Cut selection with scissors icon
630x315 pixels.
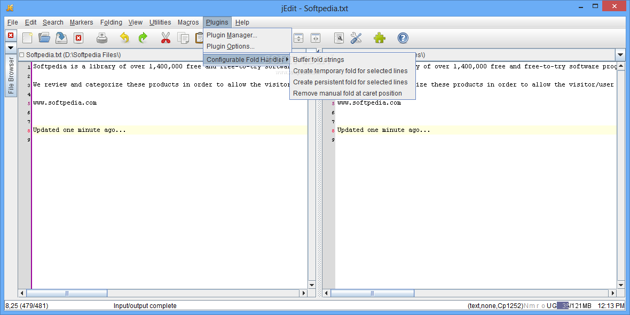[x=166, y=38]
